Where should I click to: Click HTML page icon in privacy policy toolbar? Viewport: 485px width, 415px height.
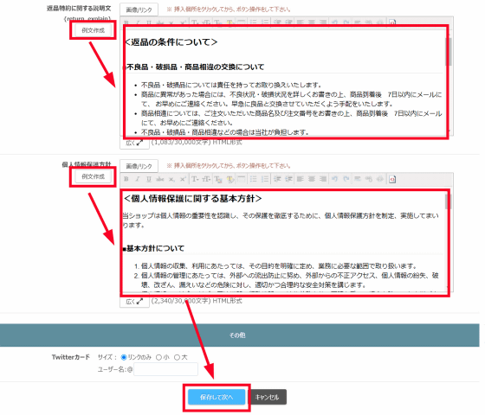[392, 179]
